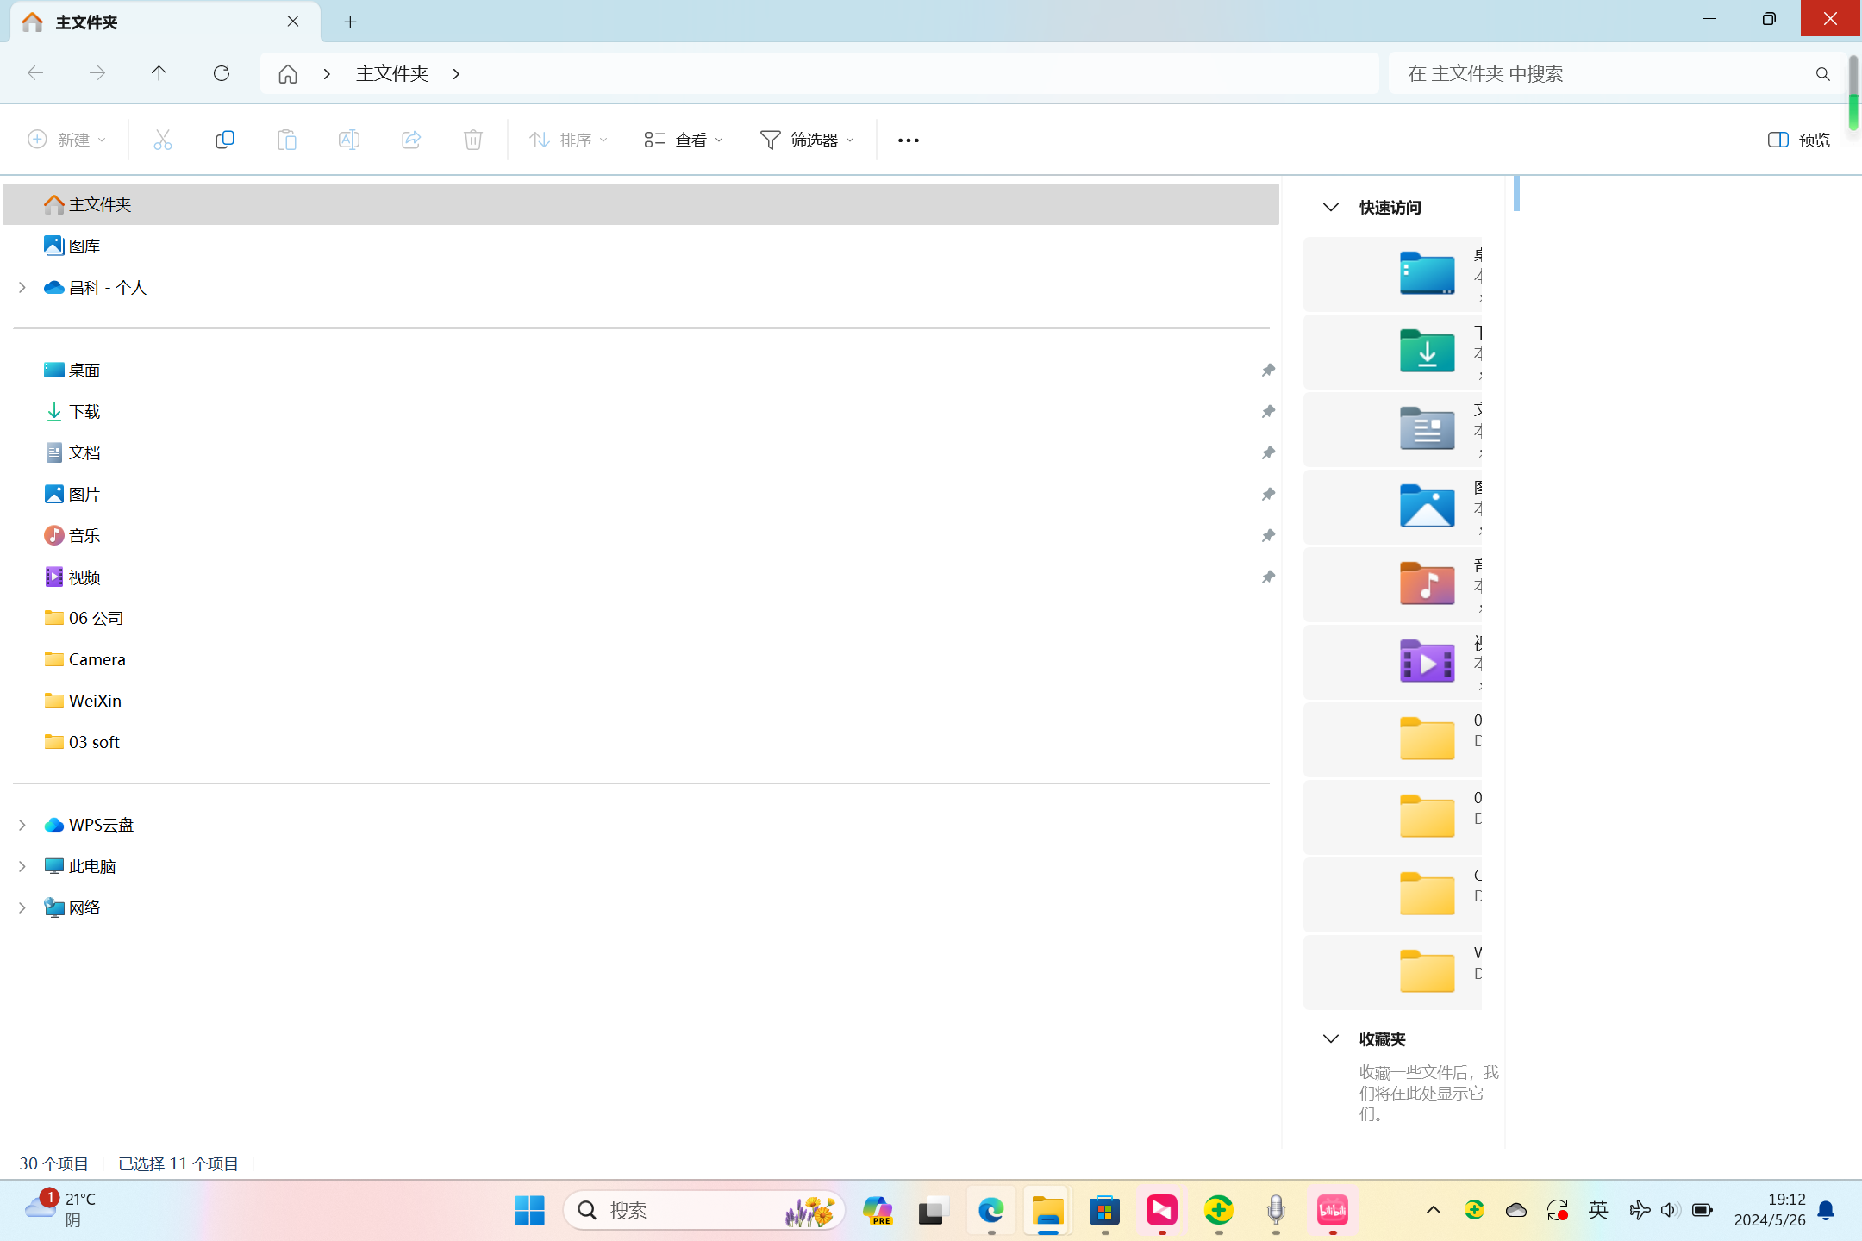The width and height of the screenshot is (1862, 1241).
Task: Open the WeiXin folder
Action: pos(95,701)
